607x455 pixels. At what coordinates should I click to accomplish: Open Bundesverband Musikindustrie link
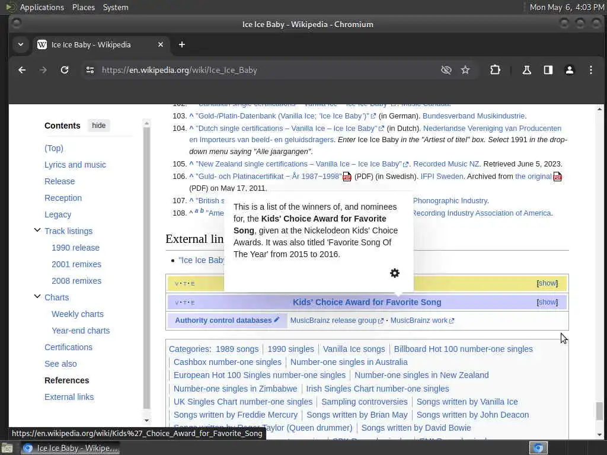474,116
